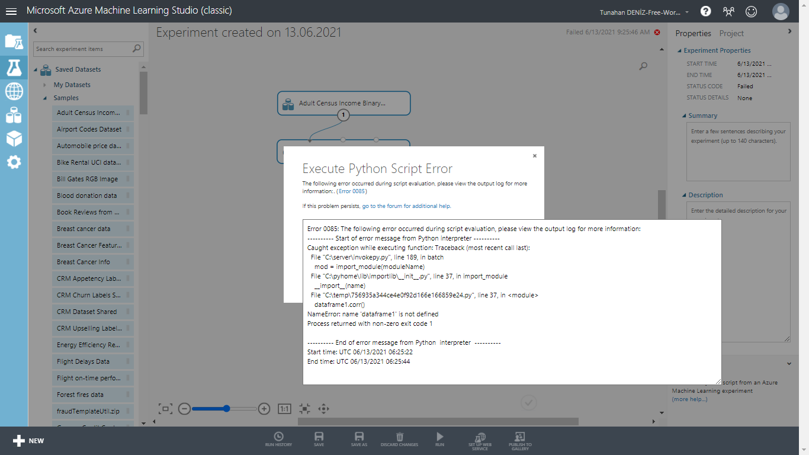This screenshot has width=809, height=455.
Task: Select Forest fires data item
Action: [93, 395]
